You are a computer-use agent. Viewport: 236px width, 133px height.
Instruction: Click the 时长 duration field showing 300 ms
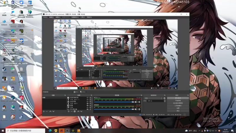point(155,101)
